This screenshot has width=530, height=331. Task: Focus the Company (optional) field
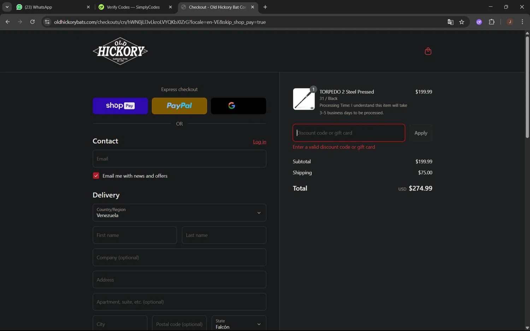point(179,258)
